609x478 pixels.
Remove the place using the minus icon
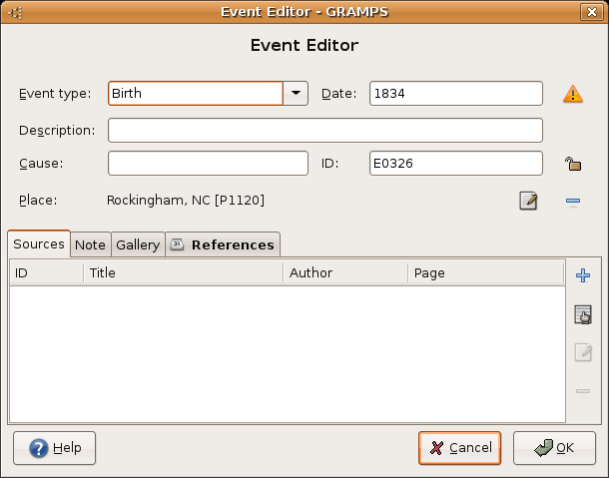coord(573,201)
